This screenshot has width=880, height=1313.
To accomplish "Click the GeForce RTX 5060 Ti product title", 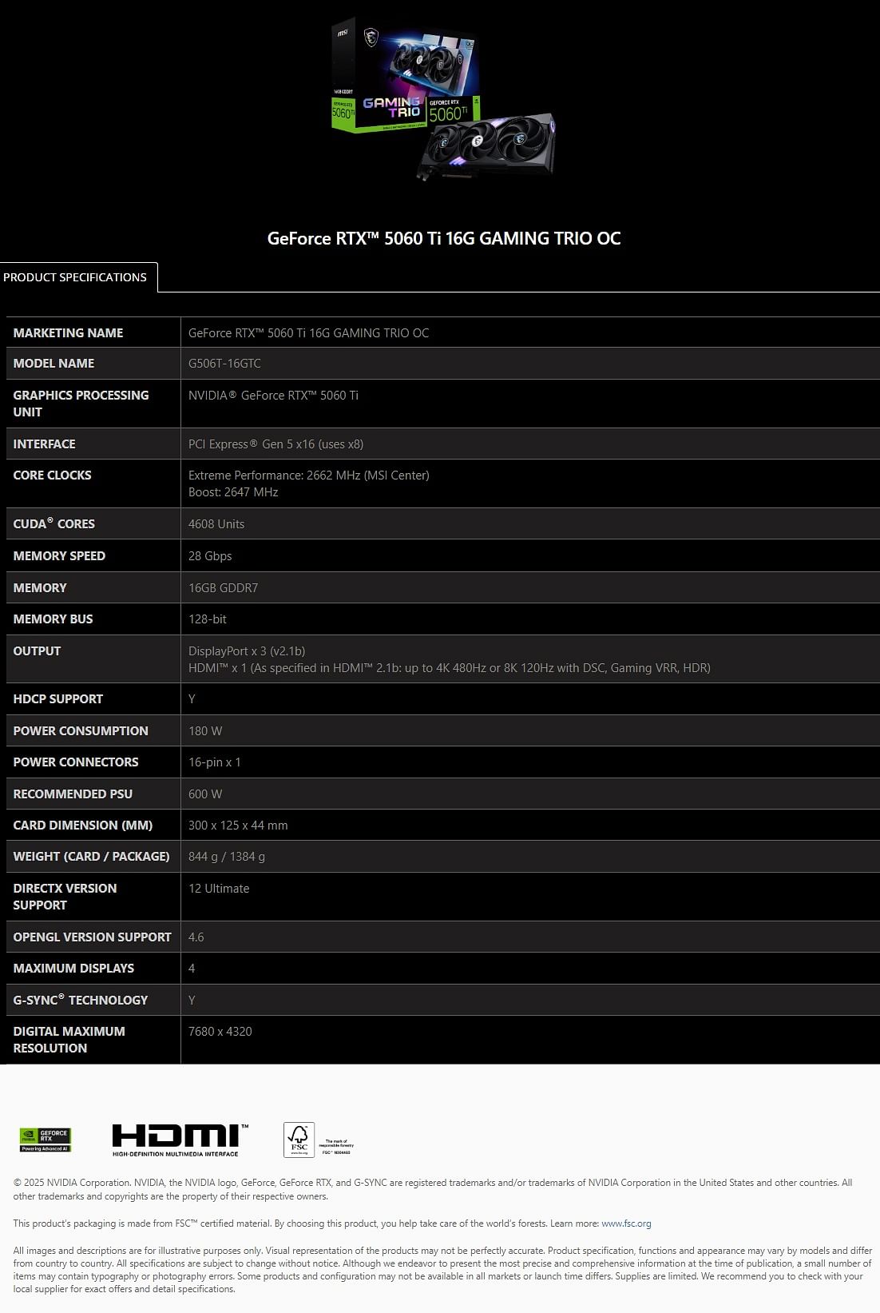I will pyautogui.click(x=444, y=238).
